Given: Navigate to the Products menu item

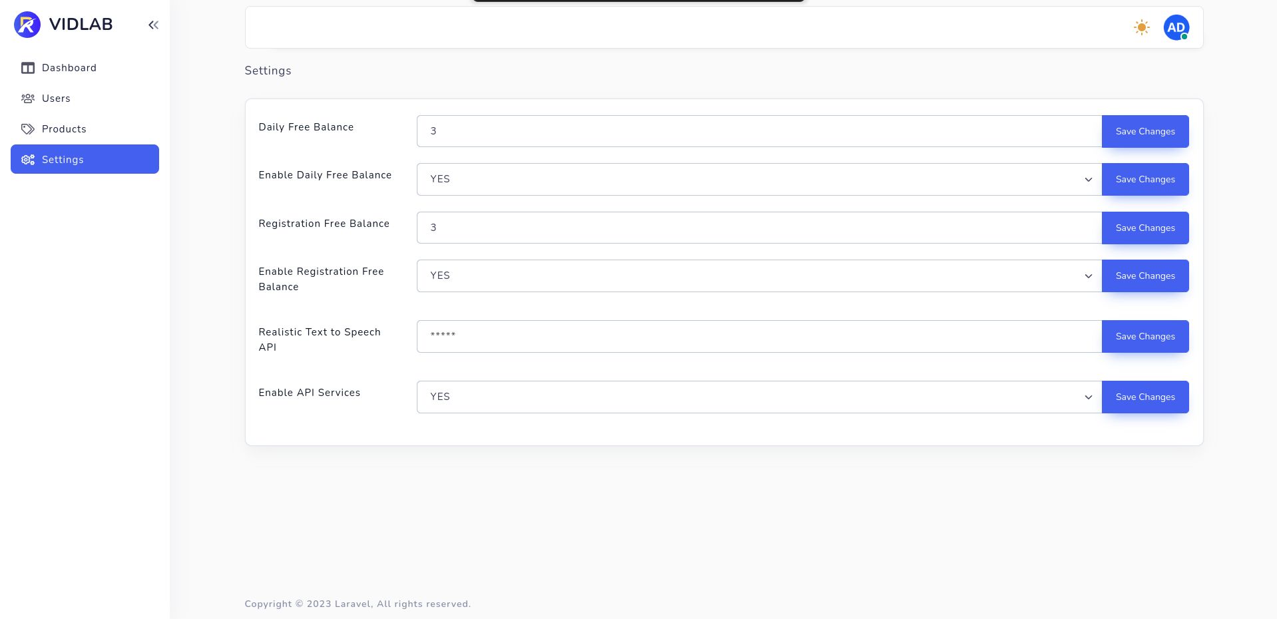Looking at the screenshot, I should coord(85,129).
